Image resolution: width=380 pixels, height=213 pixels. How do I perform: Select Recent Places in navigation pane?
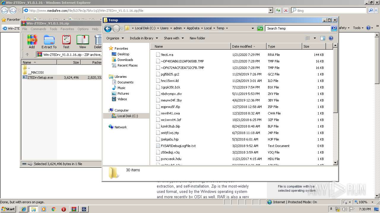pos(127,65)
